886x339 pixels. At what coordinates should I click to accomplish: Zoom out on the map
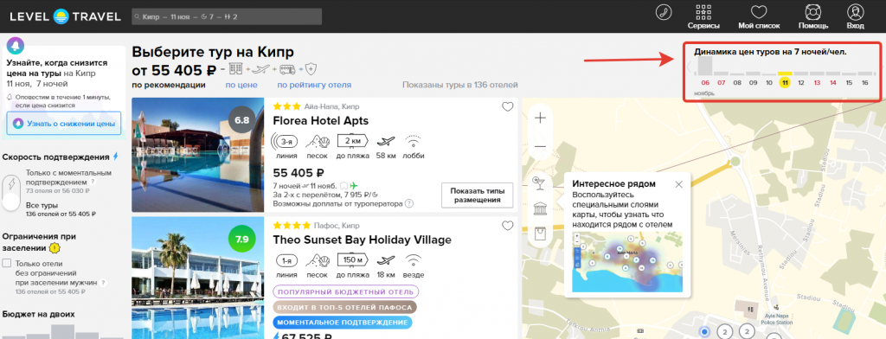pos(540,146)
